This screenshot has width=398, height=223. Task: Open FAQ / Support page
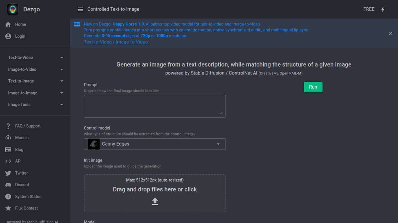tap(28, 126)
